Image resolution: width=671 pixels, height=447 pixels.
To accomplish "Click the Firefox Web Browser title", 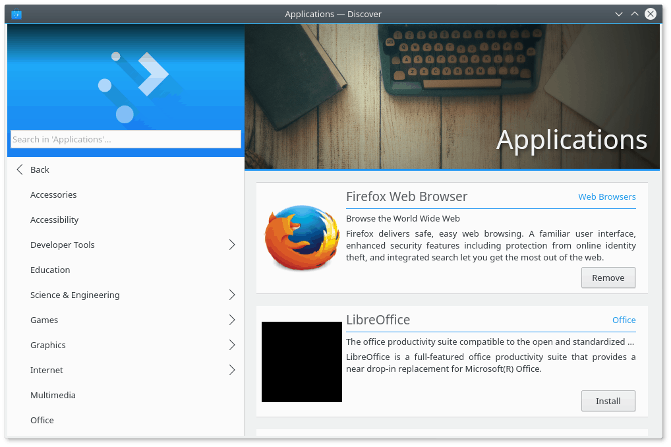I will [x=407, y=196].
